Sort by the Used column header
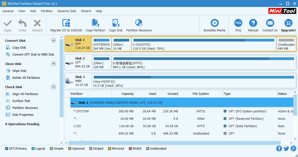 (x=145, y=94)
